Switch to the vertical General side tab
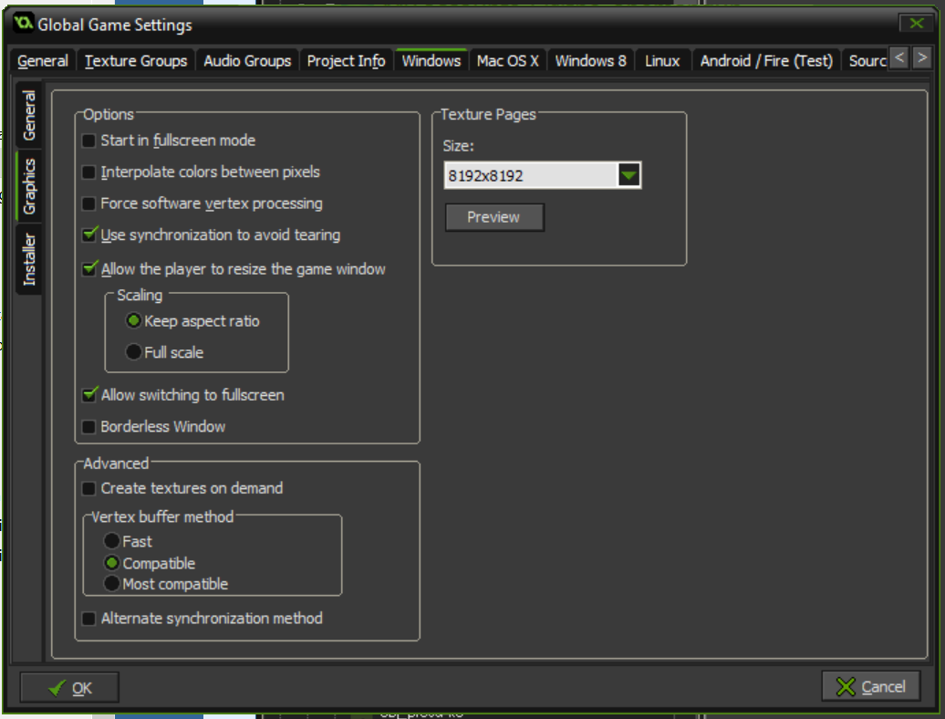Image resolution: width=945 pixels, height=719 pixels. [x=29, y=116]
